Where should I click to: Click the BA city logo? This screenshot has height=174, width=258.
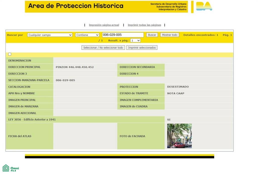pos(204,6)
